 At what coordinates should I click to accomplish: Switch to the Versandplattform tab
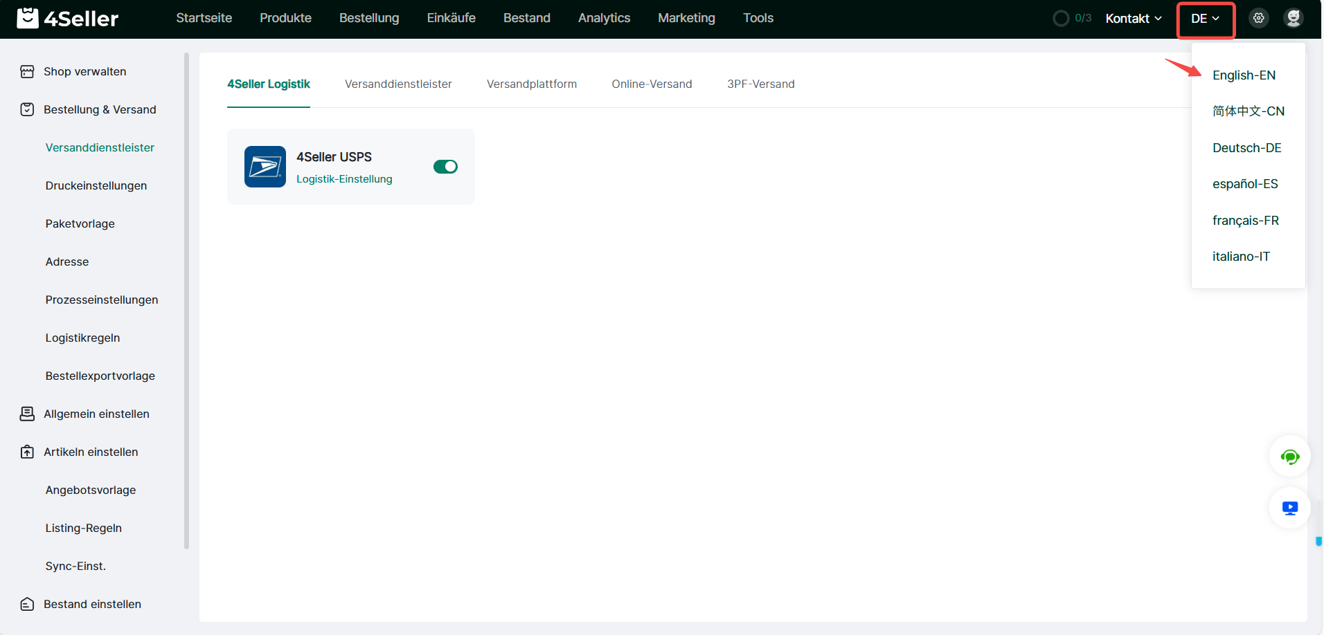[531, 84]
